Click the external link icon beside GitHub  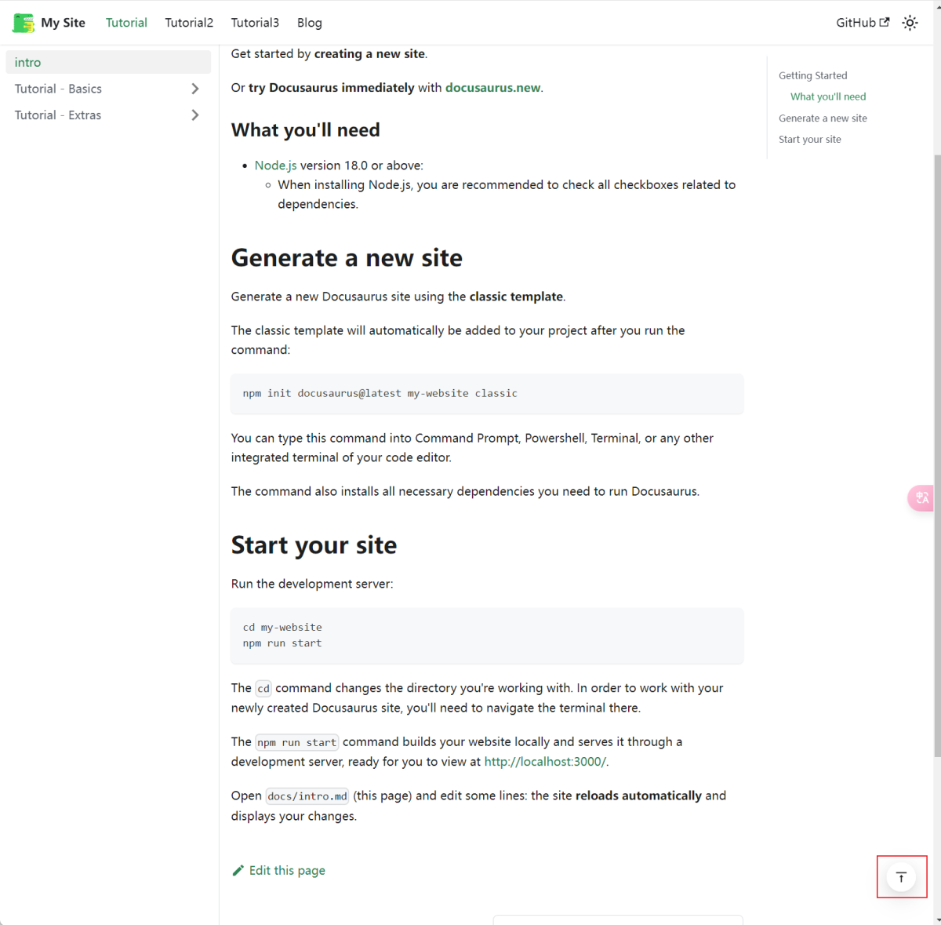(885, 22)
